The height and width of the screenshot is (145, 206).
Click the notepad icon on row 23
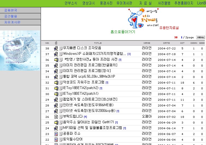pos(56,134)
